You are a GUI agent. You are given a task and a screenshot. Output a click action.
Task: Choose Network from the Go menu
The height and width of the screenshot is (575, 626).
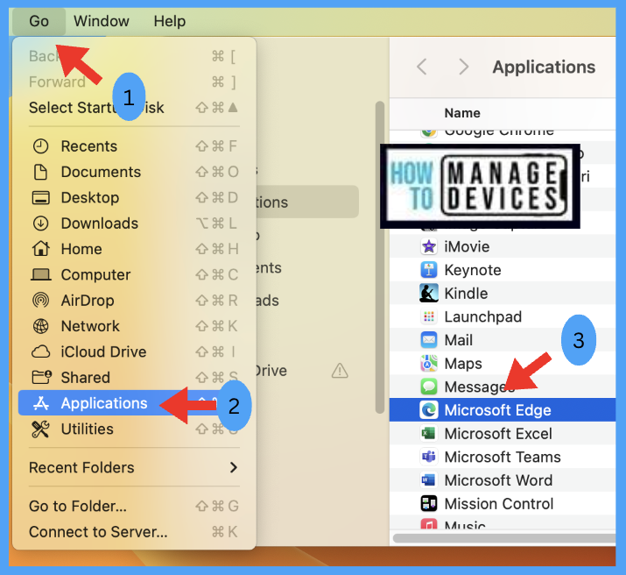point(134,326)
